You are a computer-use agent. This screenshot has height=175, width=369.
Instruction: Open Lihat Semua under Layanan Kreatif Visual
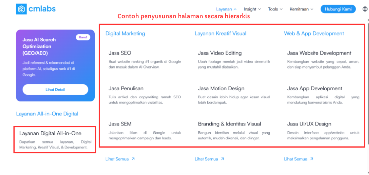coord(206,159)
